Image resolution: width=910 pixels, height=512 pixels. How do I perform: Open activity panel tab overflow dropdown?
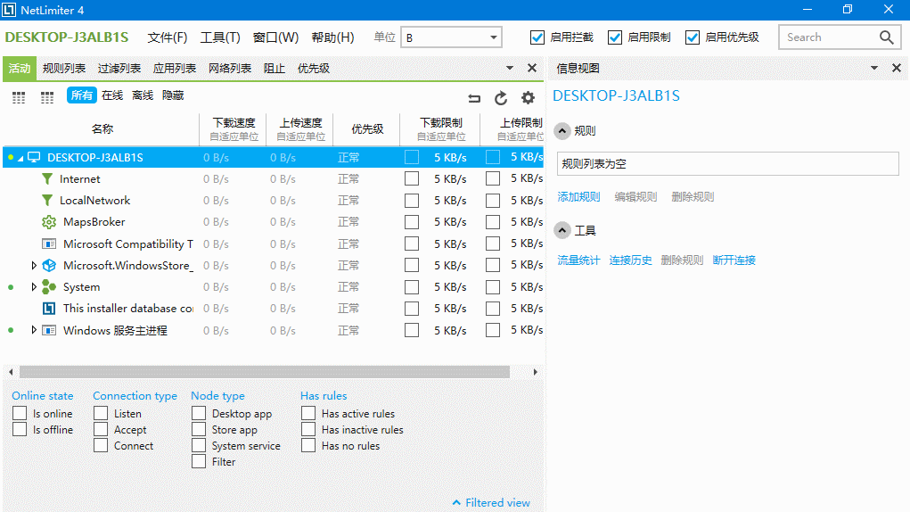click(x=510, y=68)
